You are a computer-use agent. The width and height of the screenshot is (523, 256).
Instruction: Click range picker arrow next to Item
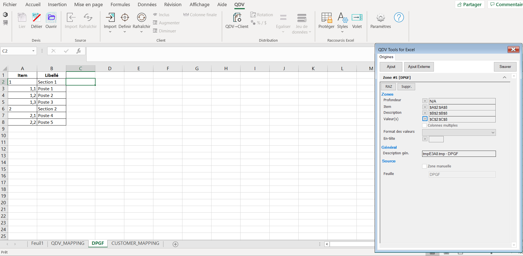point(425,107)
